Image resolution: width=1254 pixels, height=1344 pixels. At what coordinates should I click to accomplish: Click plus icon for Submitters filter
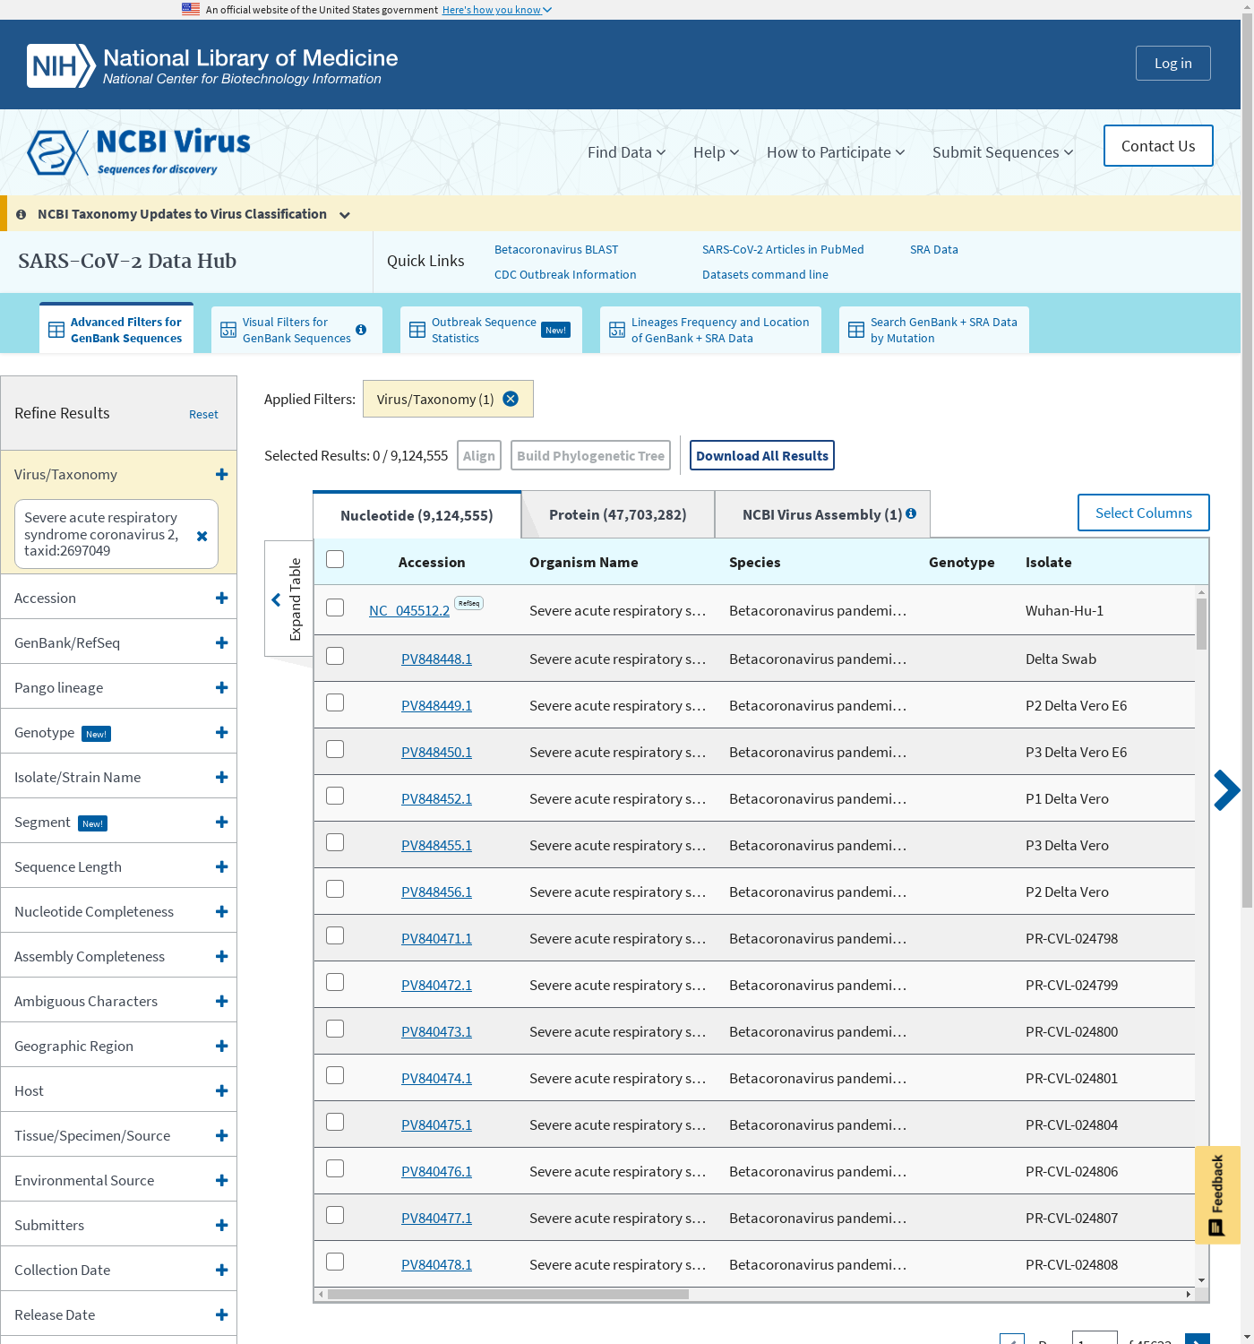[221, 1225]
